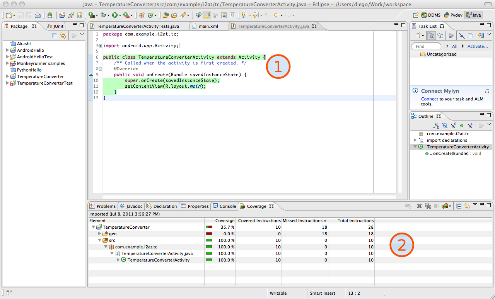The height and width of the screenshot is (299, 495).
Task: Switch to the DDMS perspective
Action: [430, 15]
